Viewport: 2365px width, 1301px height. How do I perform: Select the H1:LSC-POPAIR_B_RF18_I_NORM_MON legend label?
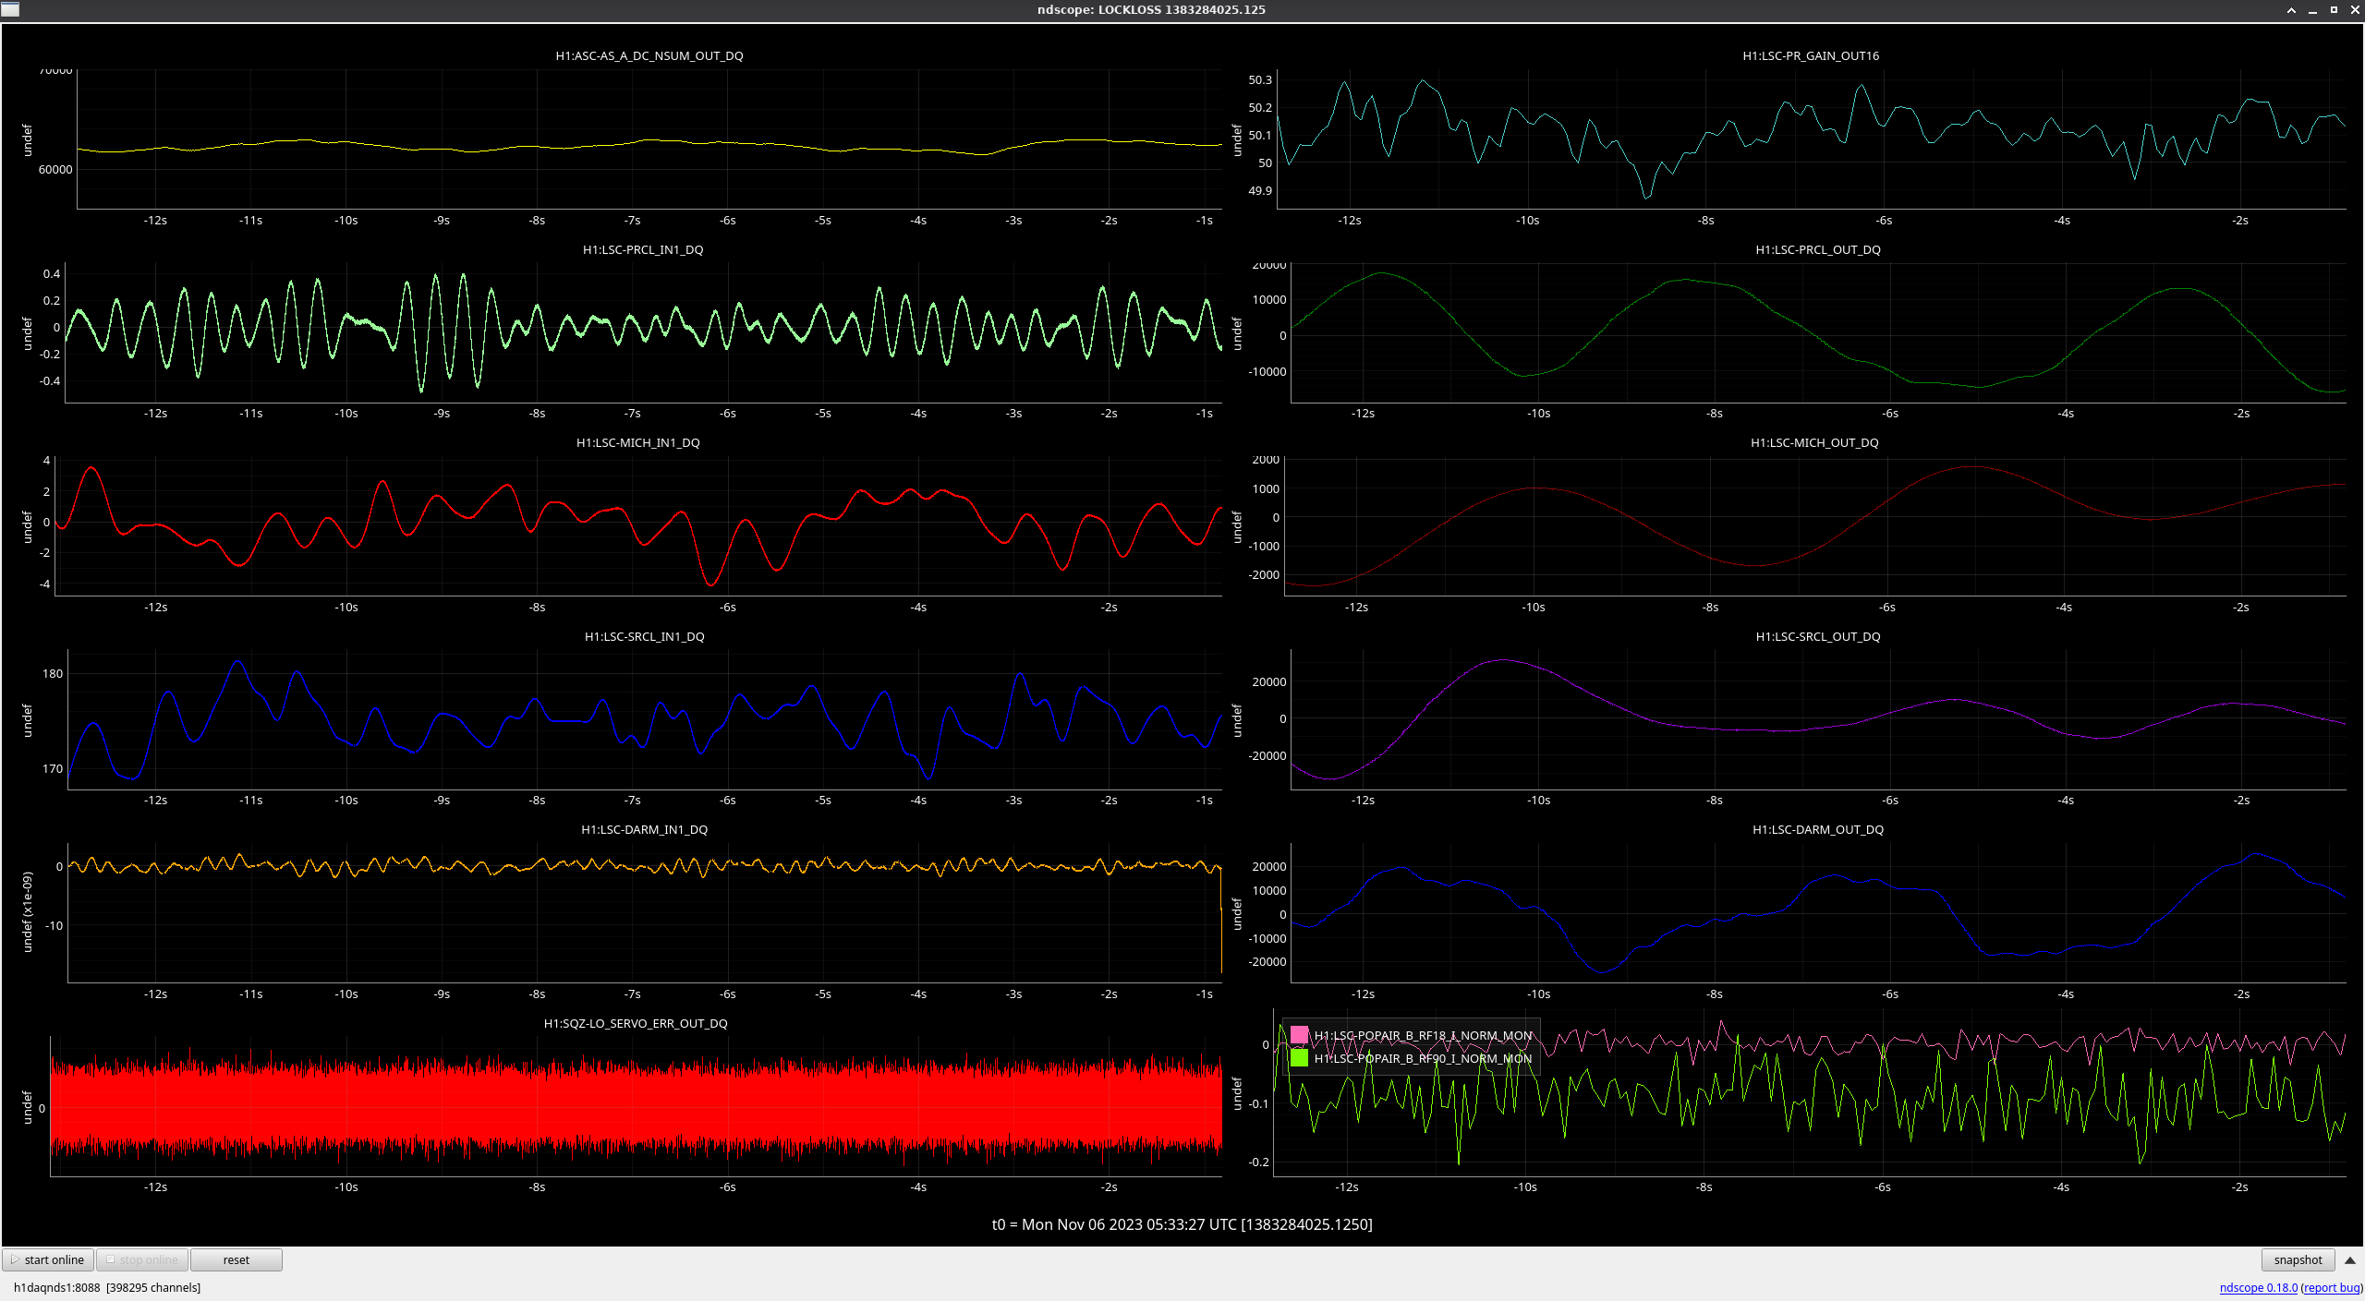click(1423, 1035)
